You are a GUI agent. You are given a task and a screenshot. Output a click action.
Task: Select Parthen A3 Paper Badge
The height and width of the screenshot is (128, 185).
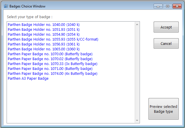(x=28, y=79)
